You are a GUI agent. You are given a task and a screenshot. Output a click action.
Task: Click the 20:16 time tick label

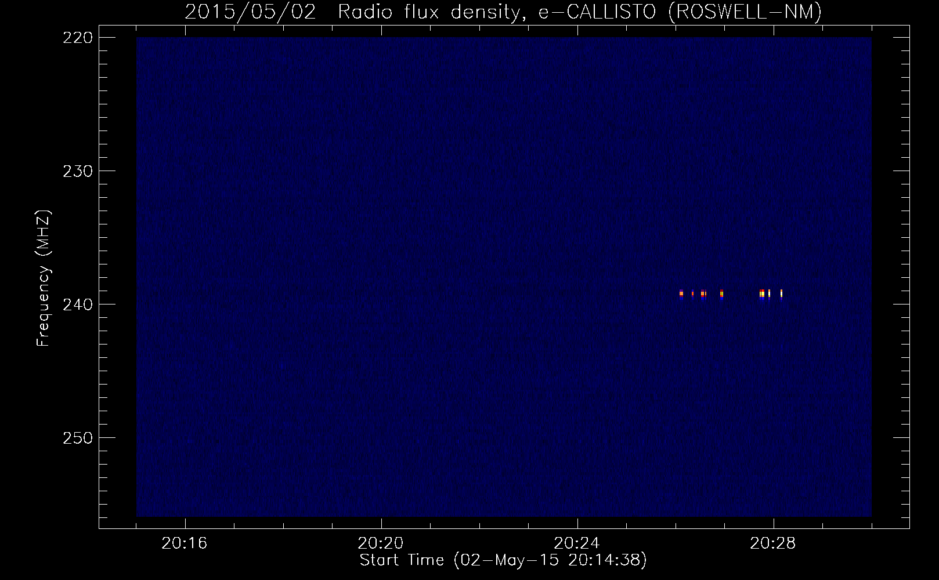click(x=185, y=543)
